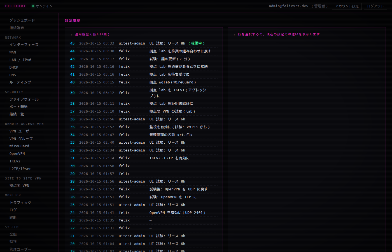Open WireGuard settings
This screenshot has width=392, height=252.
(19, 146)
